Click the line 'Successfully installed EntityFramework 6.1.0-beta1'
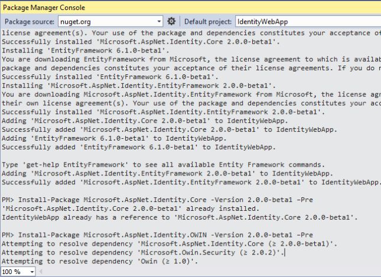381x277 pixels. (x=110, y=77)
